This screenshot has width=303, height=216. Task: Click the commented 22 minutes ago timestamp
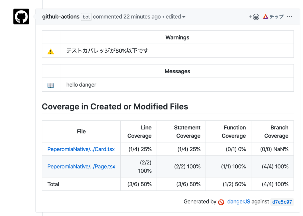127,17
